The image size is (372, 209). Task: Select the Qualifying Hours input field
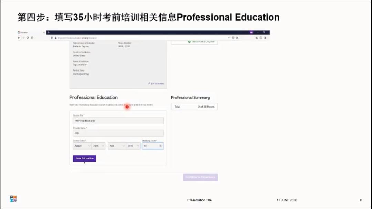point(151,146)
